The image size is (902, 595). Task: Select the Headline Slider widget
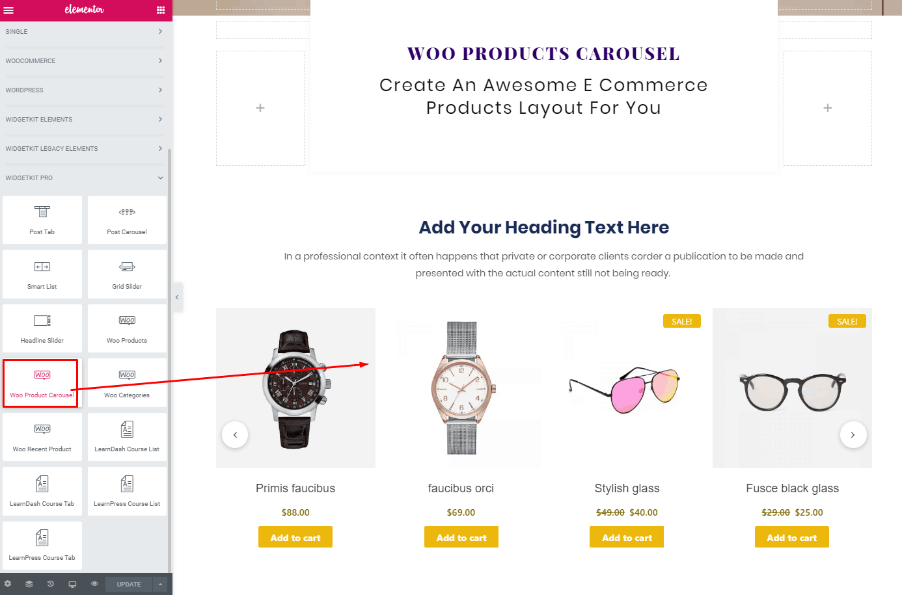(x=42, y=328)
